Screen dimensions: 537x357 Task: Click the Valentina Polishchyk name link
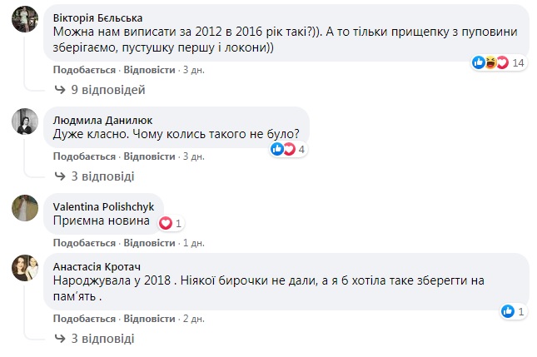[x=102, y=206]
